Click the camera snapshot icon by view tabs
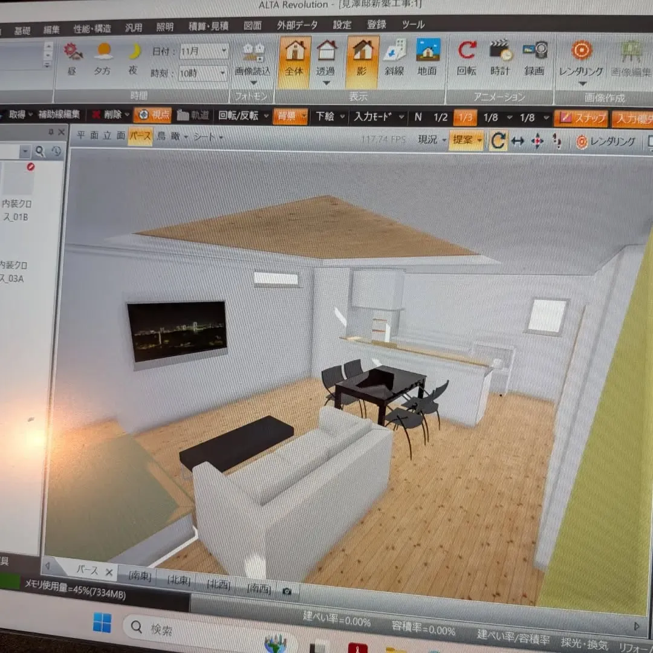 point(287,591)
